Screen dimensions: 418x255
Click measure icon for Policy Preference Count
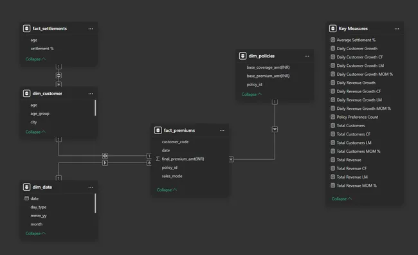332,117
